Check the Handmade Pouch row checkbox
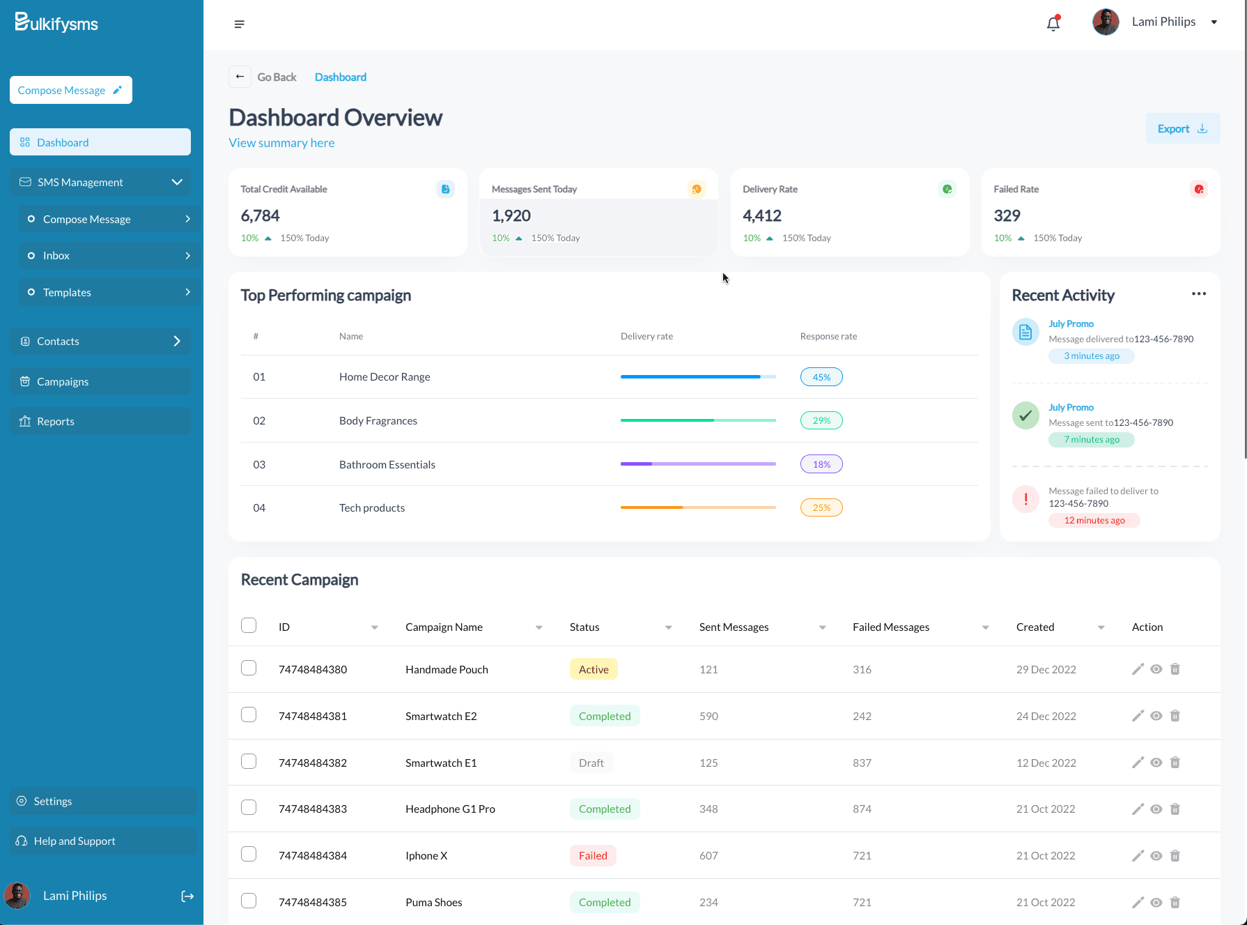The height and width of the screenshot is (925, 1247). (249, 668)
